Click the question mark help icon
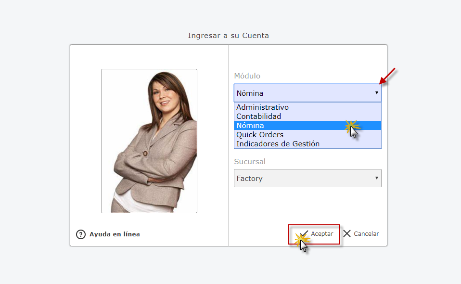The height and width of the screenshot is (284, 461). [81, 234]
